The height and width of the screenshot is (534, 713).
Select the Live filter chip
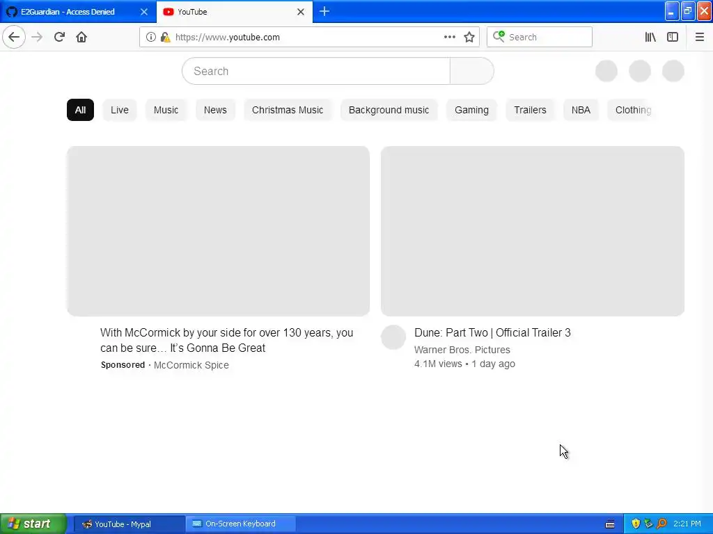[x=120, y=110]
